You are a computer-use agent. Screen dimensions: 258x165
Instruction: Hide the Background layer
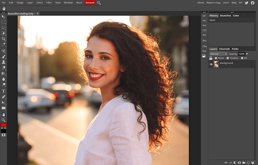[211, 64]
